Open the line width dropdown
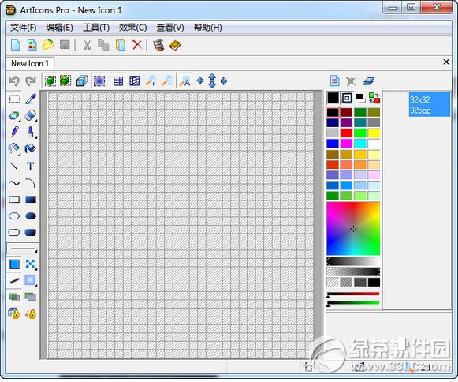The height and width of the screenshot is (382, 458). [x=23, y=249]
